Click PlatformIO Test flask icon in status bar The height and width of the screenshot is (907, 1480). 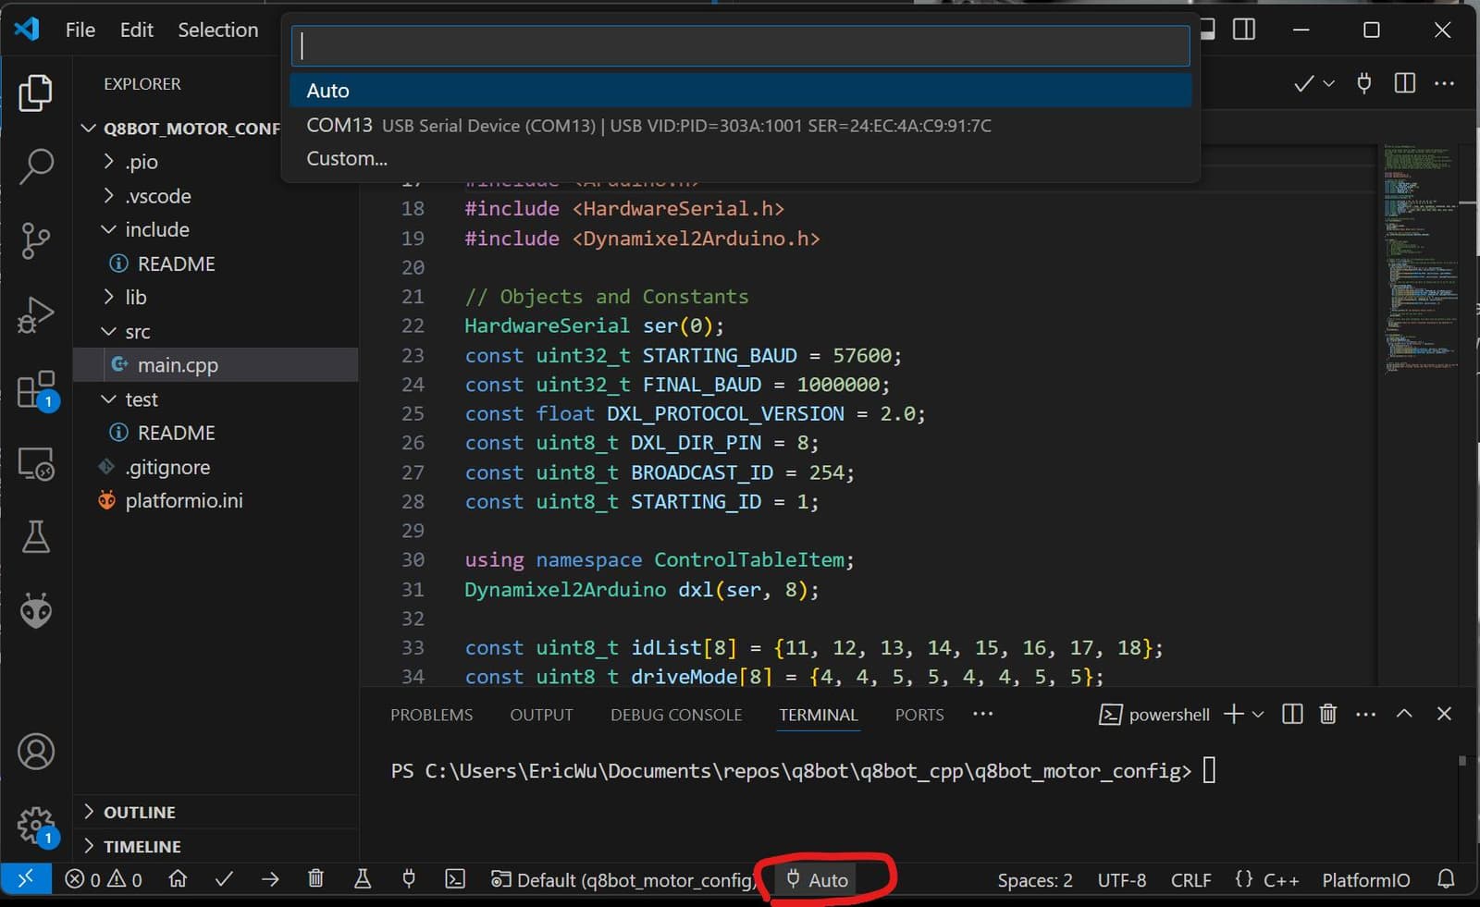(363, 879)
